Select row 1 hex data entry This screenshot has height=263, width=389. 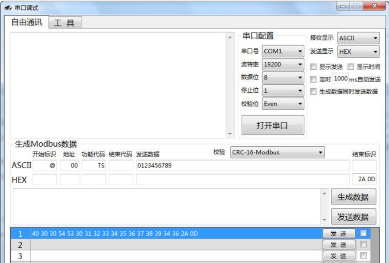click(x=130, y=233)
